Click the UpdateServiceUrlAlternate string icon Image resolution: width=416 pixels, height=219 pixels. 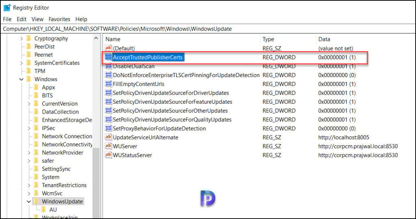pos(108,137)
